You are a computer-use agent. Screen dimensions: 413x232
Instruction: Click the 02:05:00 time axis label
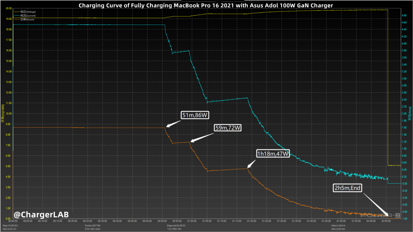click(x=386, y=221)
